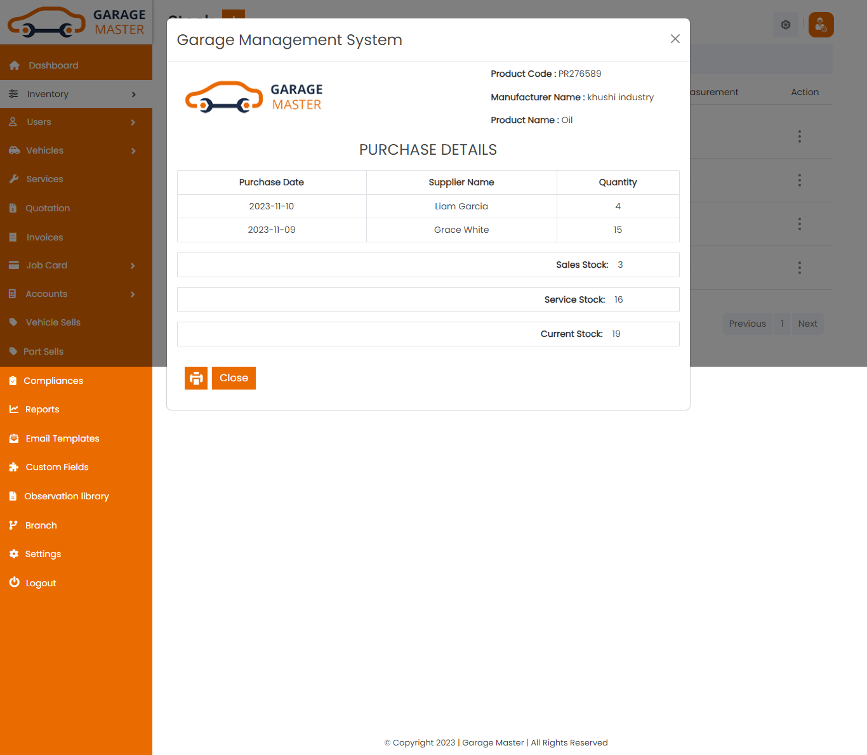The image size is (867, 755).
Task: Expand the Vehicles menu chevron
Action: pyautogui.click(x=133, y=151)
